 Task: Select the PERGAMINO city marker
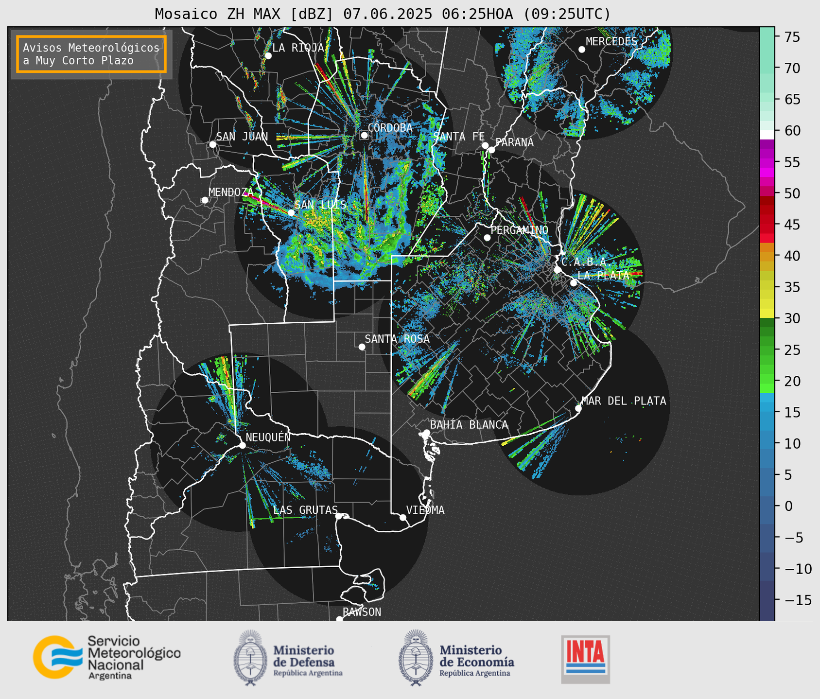pos(487,238)
